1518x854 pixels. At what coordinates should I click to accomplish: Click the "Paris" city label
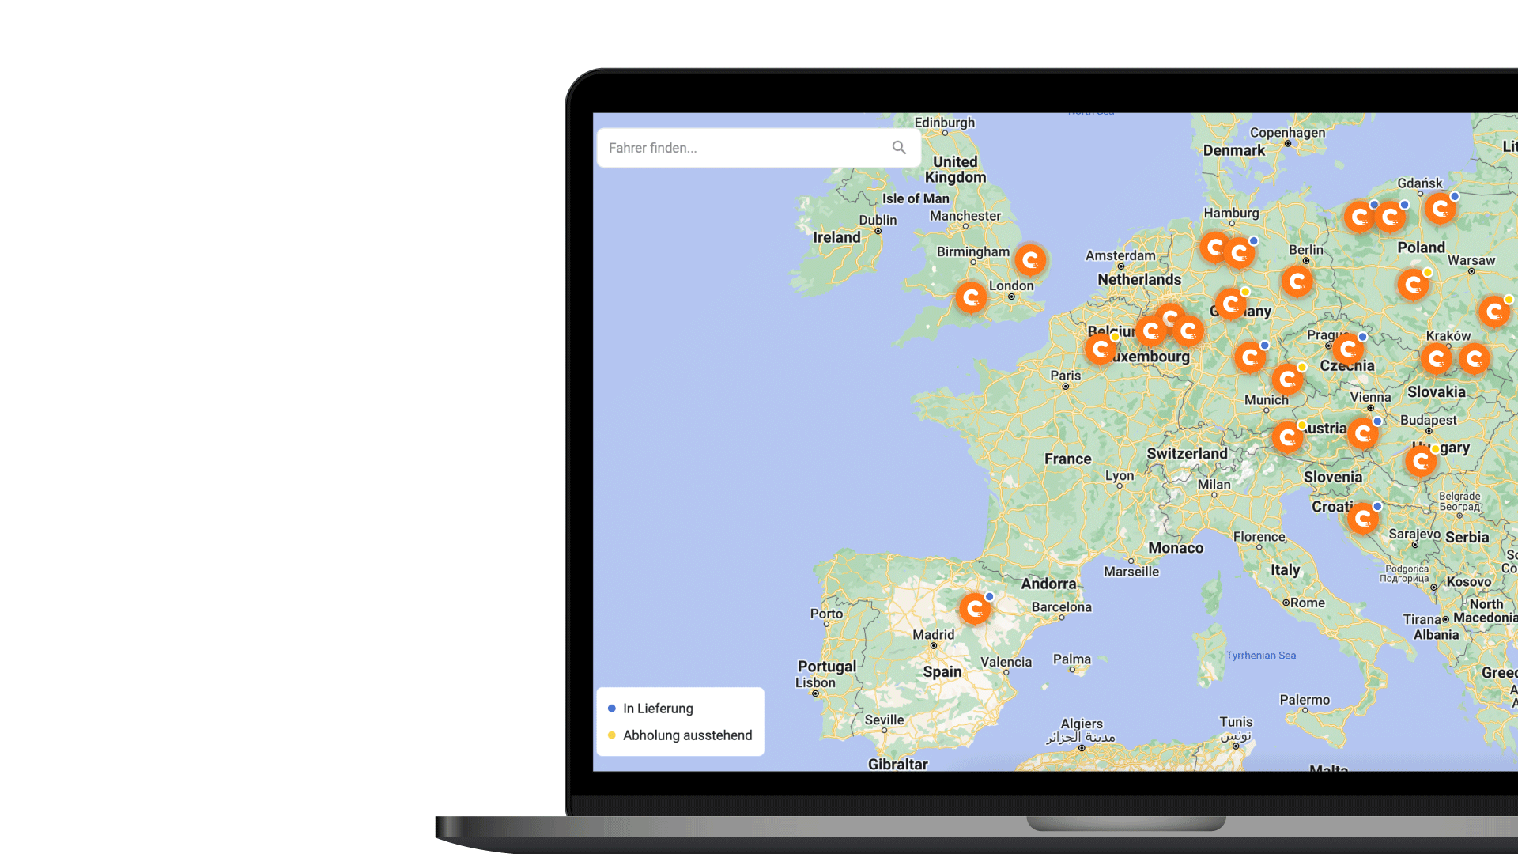(1066, 376)
